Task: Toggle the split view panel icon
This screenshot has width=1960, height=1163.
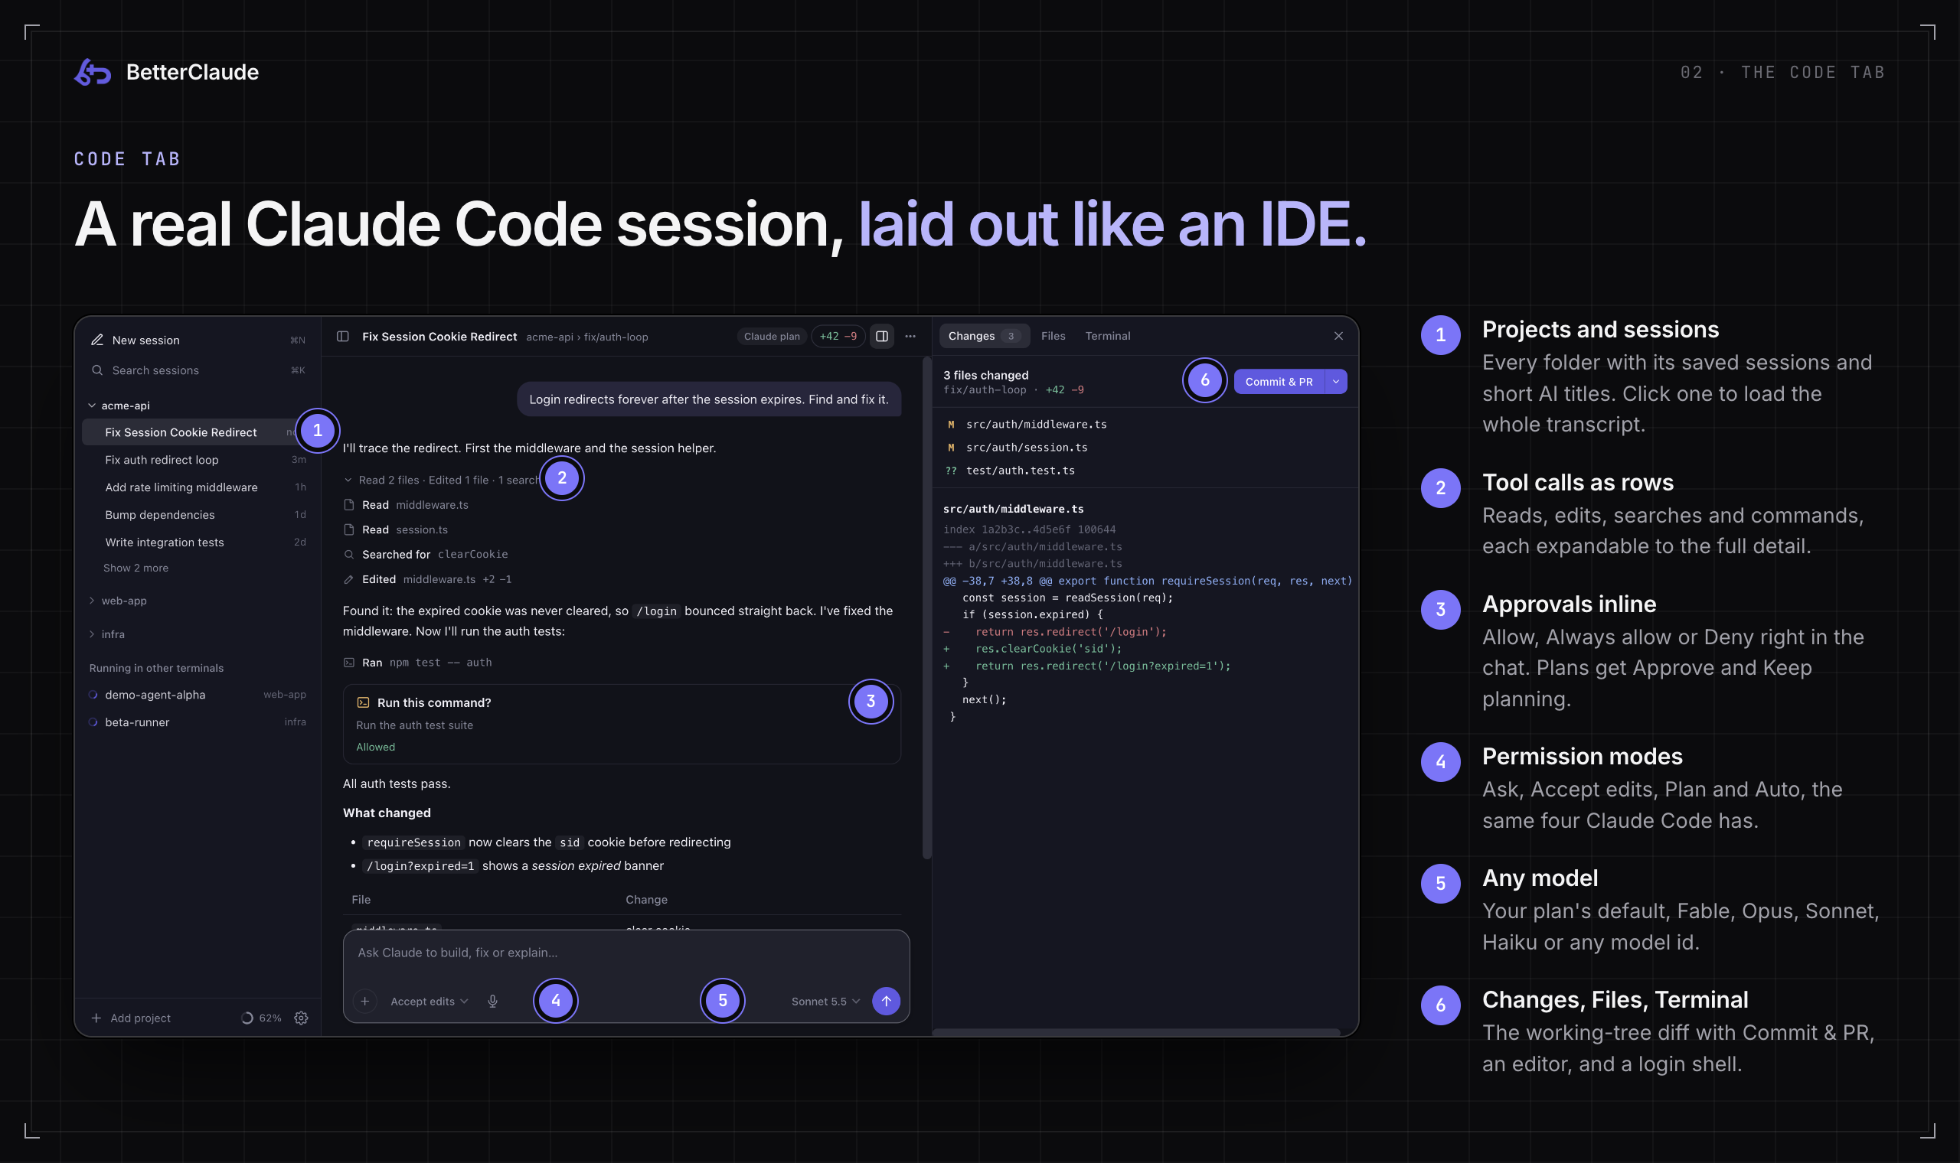Action: [882, 336]
